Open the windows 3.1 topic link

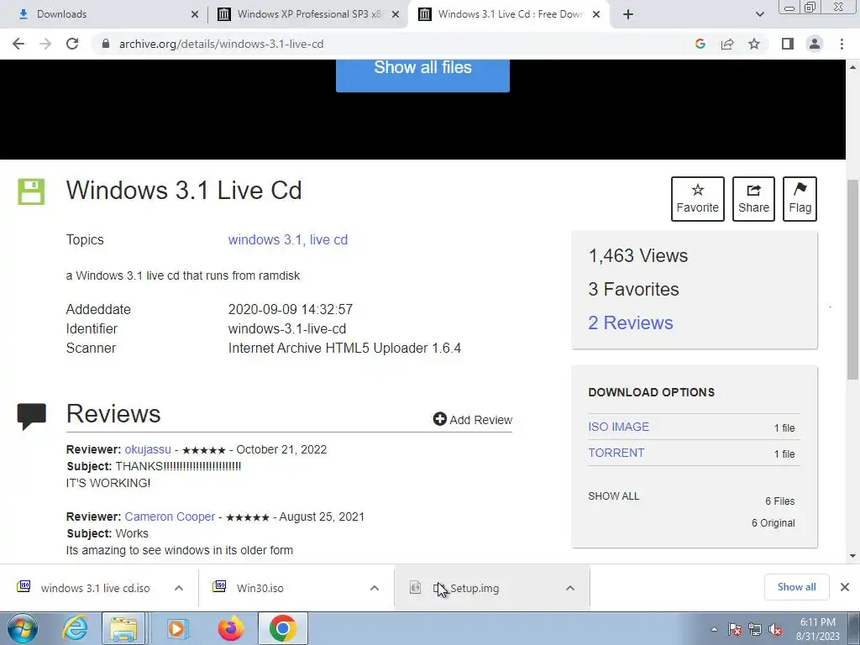(265, 239)
